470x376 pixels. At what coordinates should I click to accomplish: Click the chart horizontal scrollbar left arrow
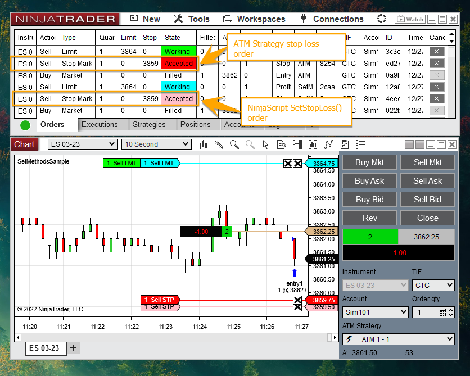[x=19, y=338]
